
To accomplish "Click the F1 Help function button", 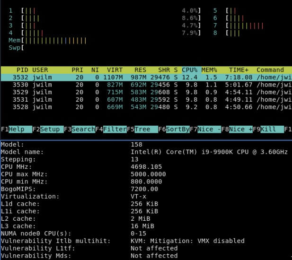I will coord(17,129).
